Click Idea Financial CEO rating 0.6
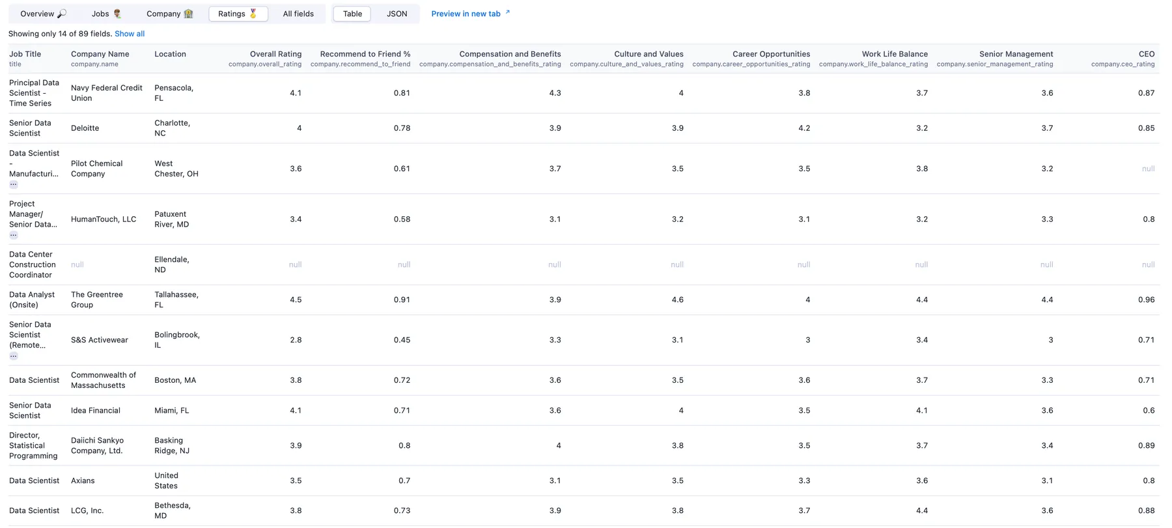The image size is (1172, 528). [1149, 410]
